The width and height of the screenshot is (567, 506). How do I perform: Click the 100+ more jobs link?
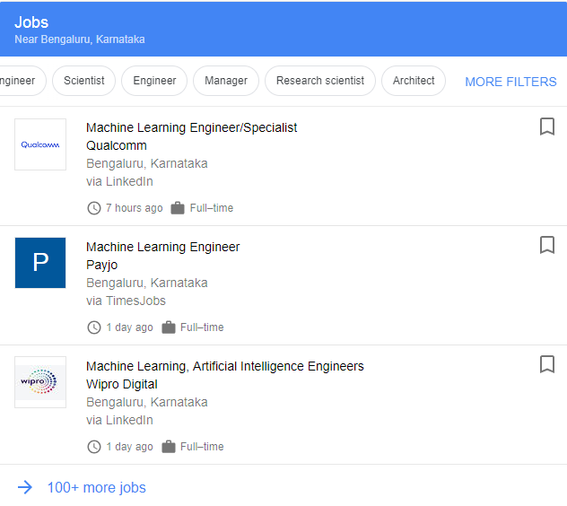point(97,487)
